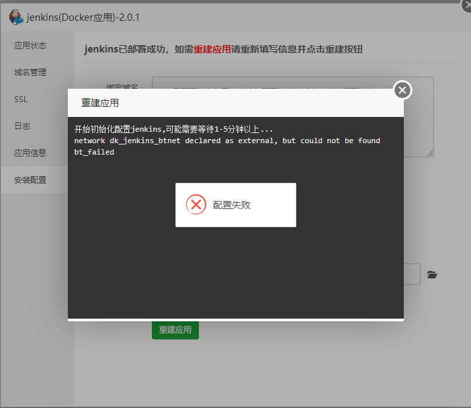
Task: Click the 重建应用 dialog title
Action: click(x=100, y=103)
